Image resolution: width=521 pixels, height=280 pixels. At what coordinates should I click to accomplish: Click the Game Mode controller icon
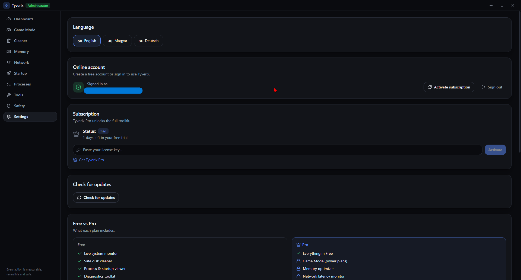tap(9, 30)
